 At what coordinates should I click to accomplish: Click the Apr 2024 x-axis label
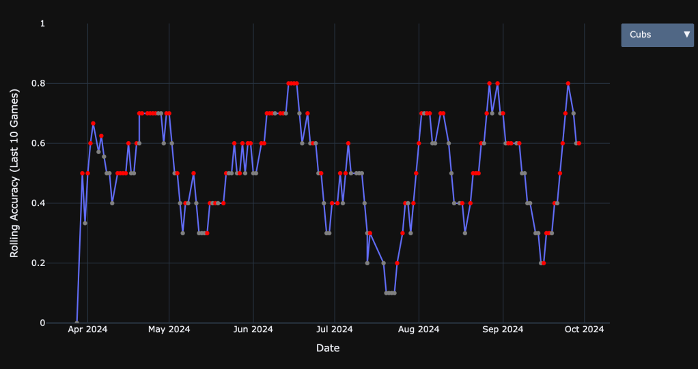87,329
